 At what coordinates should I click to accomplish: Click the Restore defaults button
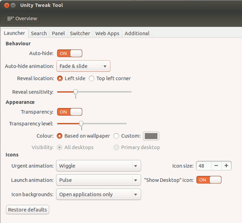(x=27, y=210)
